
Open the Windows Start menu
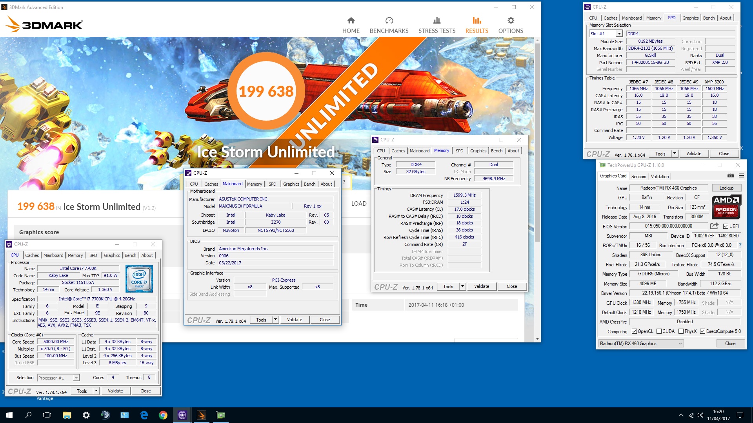click(x=9, y=415)
